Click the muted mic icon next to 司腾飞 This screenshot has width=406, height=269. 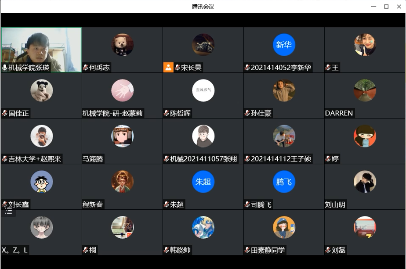click(247, 204)
